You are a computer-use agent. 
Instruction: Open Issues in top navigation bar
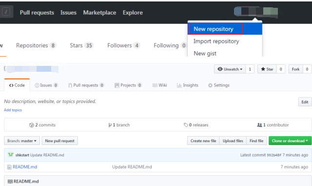point(68,13)
